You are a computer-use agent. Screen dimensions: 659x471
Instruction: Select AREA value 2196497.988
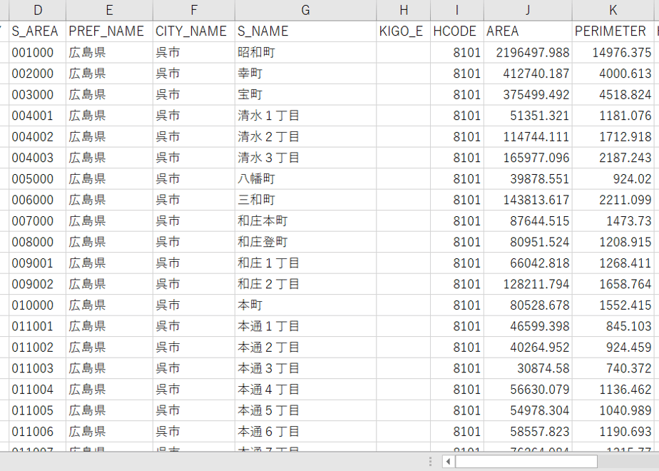click(528, 53)
